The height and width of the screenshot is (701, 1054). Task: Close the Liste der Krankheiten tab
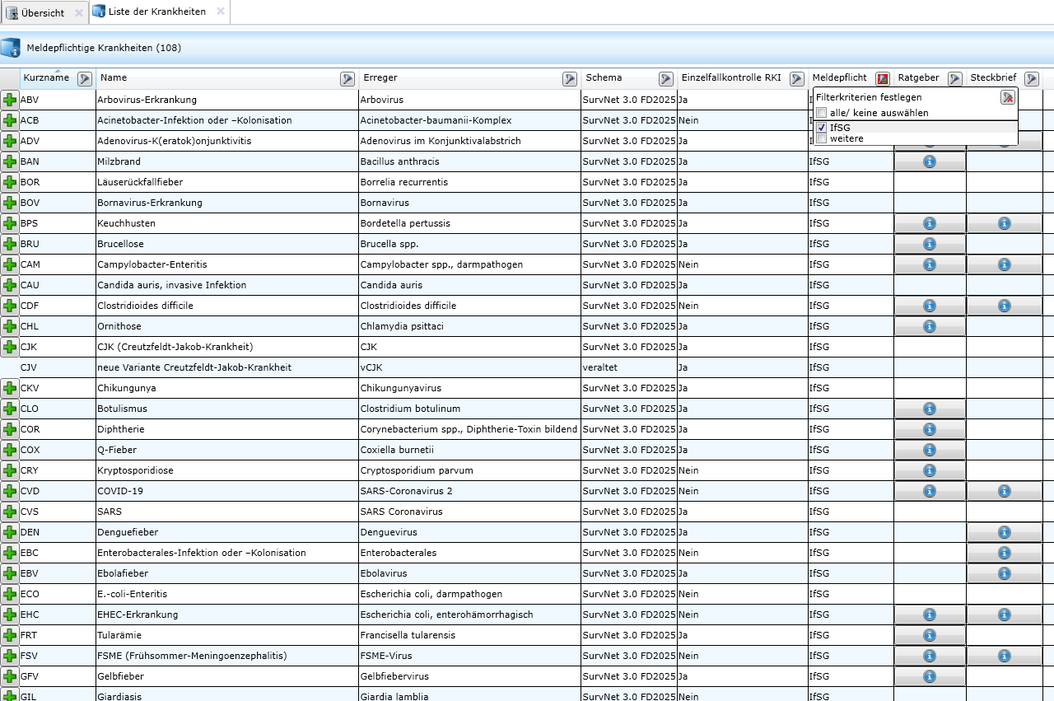pos(221,12)
